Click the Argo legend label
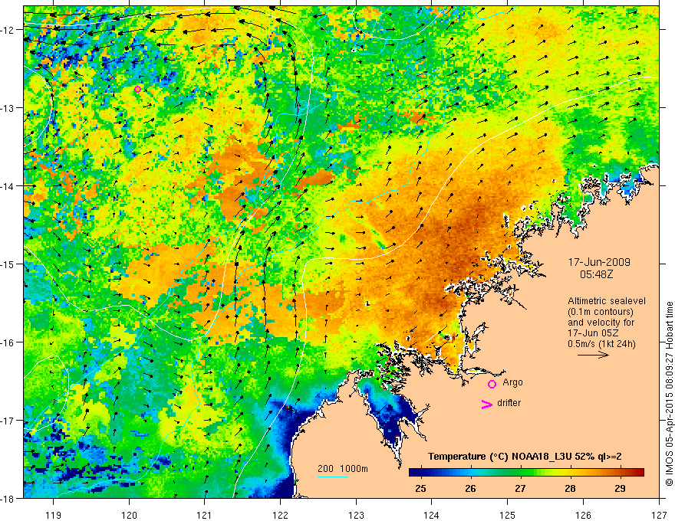The width and height of the screenshot is (675, 521). [512, 382]
